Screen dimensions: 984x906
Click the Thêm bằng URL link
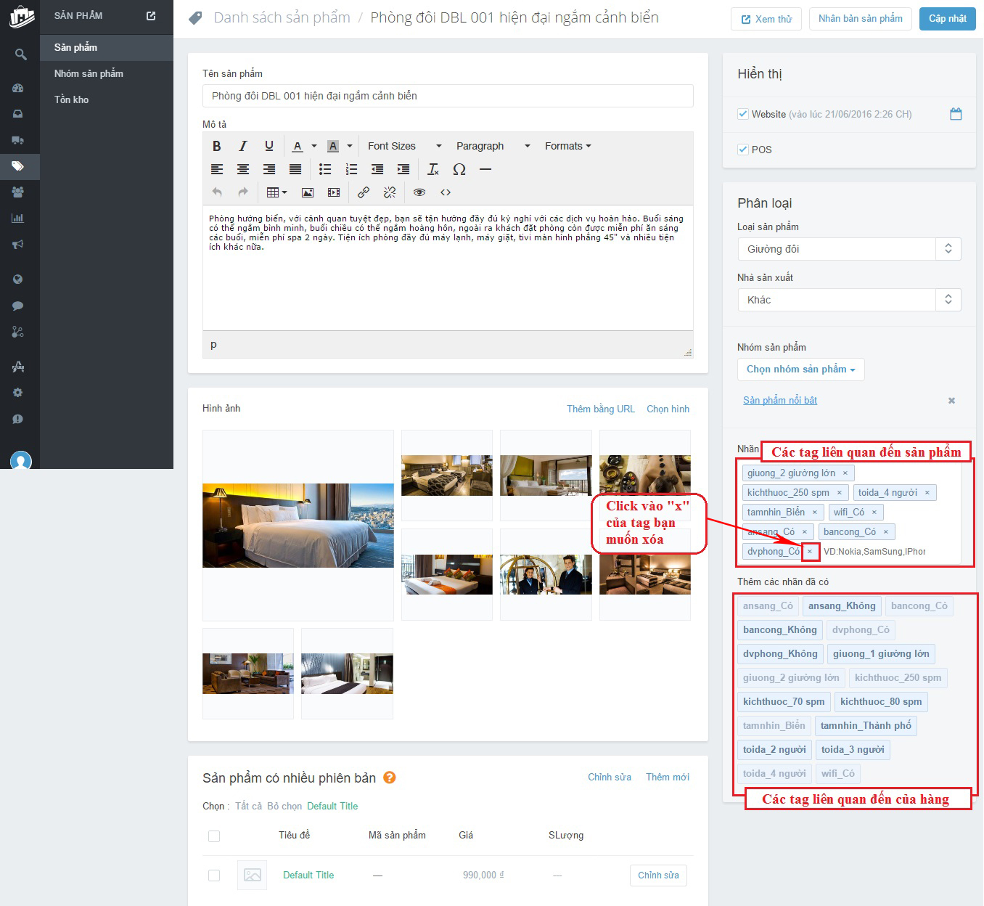tap(600, 409)
